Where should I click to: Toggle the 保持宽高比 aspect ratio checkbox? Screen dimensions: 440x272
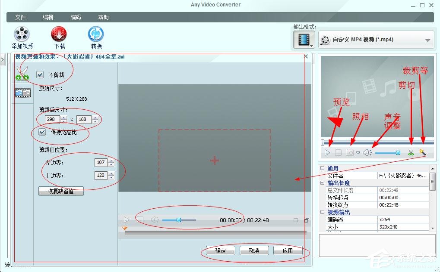click(x=41, y=132)
